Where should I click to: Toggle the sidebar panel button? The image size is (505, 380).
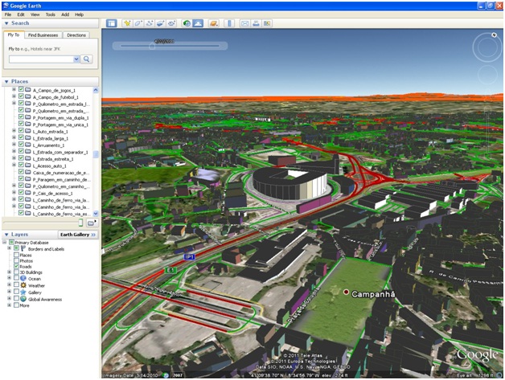point(112,23)
